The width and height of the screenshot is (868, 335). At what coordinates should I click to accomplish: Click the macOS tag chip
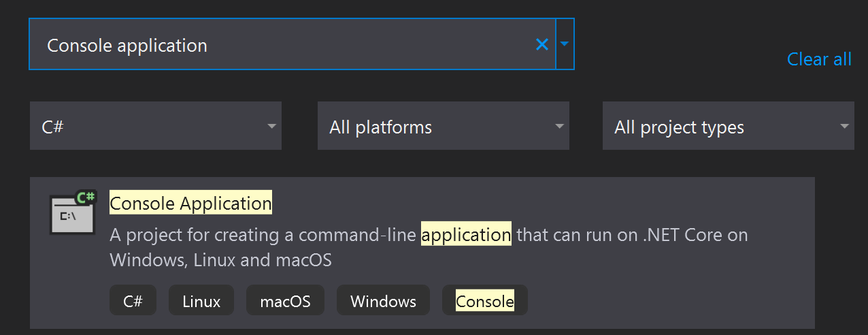click(285, 300)
